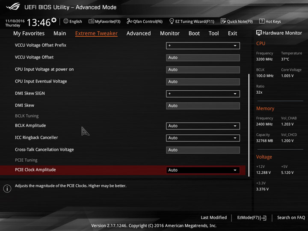Click CPU frequency value 3200 MHz
The width and height of the screenshot is (308, 231).
[264, 59]
